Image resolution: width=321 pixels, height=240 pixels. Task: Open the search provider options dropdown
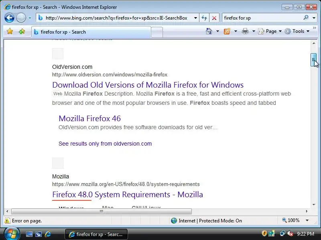[x=314, y=18]
